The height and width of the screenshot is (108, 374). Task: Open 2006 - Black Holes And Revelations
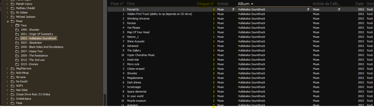(42, 47)
